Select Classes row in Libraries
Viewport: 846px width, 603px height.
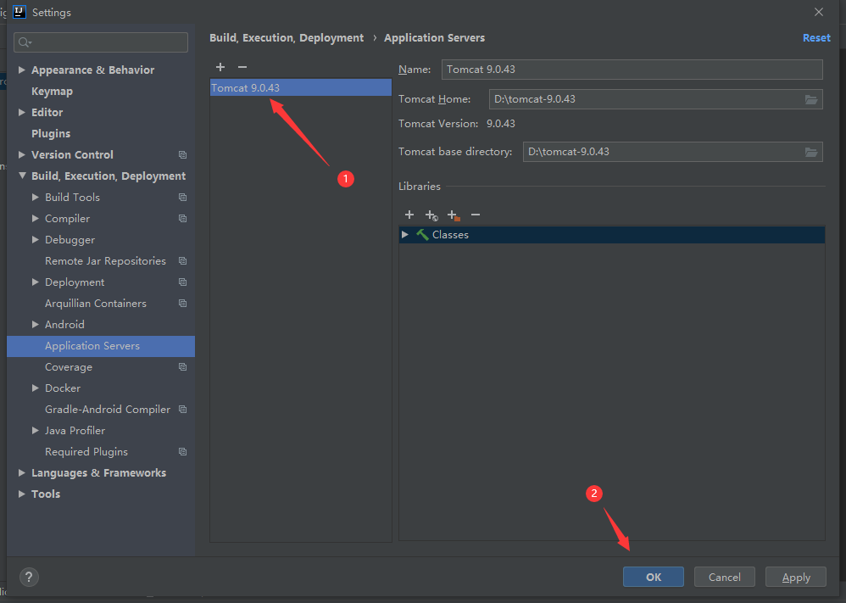tap(612, 235)
